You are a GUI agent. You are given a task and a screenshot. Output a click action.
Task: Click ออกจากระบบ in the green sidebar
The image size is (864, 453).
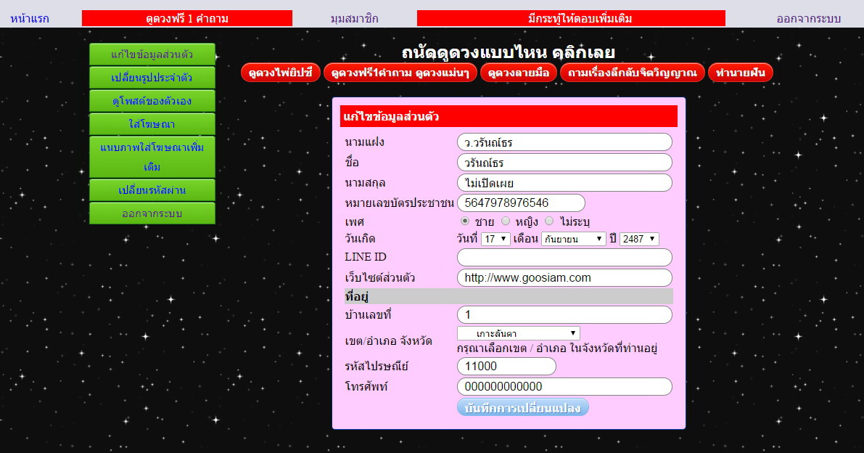pyautogui.click(x=152, y=213)
